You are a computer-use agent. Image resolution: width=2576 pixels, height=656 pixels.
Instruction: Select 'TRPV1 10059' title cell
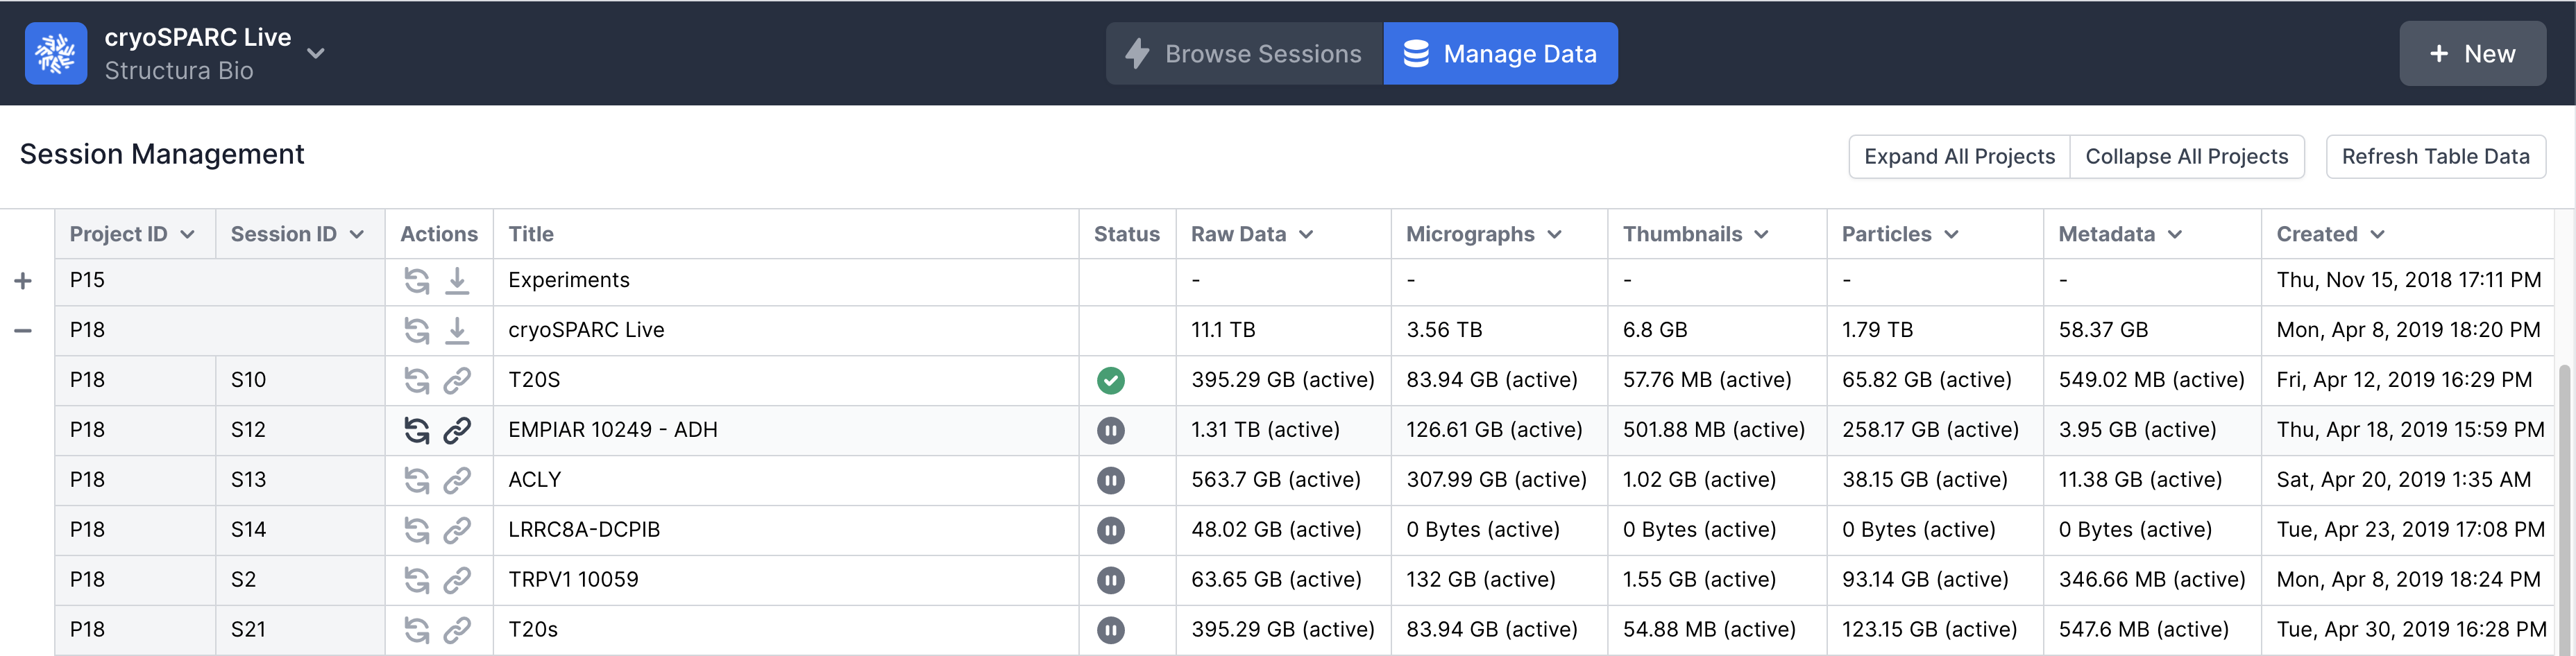click(786, 581)
